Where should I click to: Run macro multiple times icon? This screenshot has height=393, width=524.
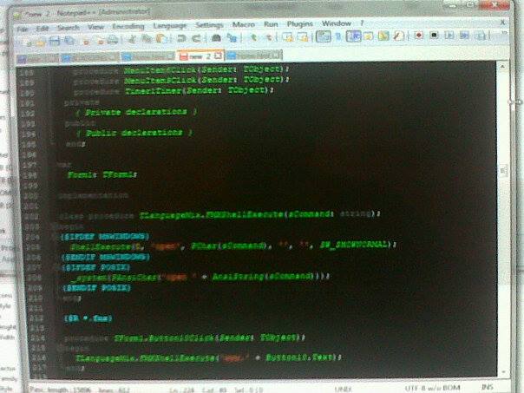[x=464, y=35]
